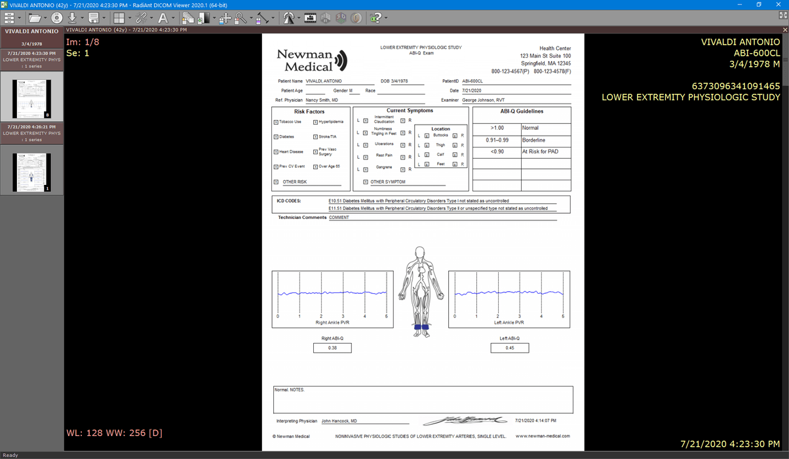Toggle the series browser panel
Viewport: 789px width, 459px height.
[10, 18]
